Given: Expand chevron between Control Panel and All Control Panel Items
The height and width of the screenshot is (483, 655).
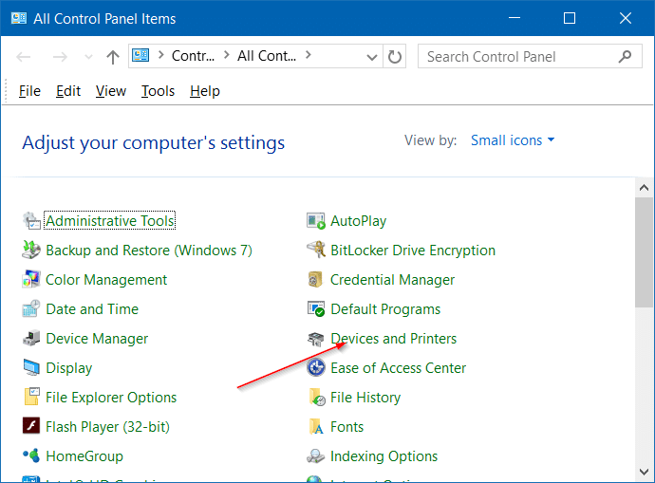Looking at the screenshot, I should click(x=227, y=55).
